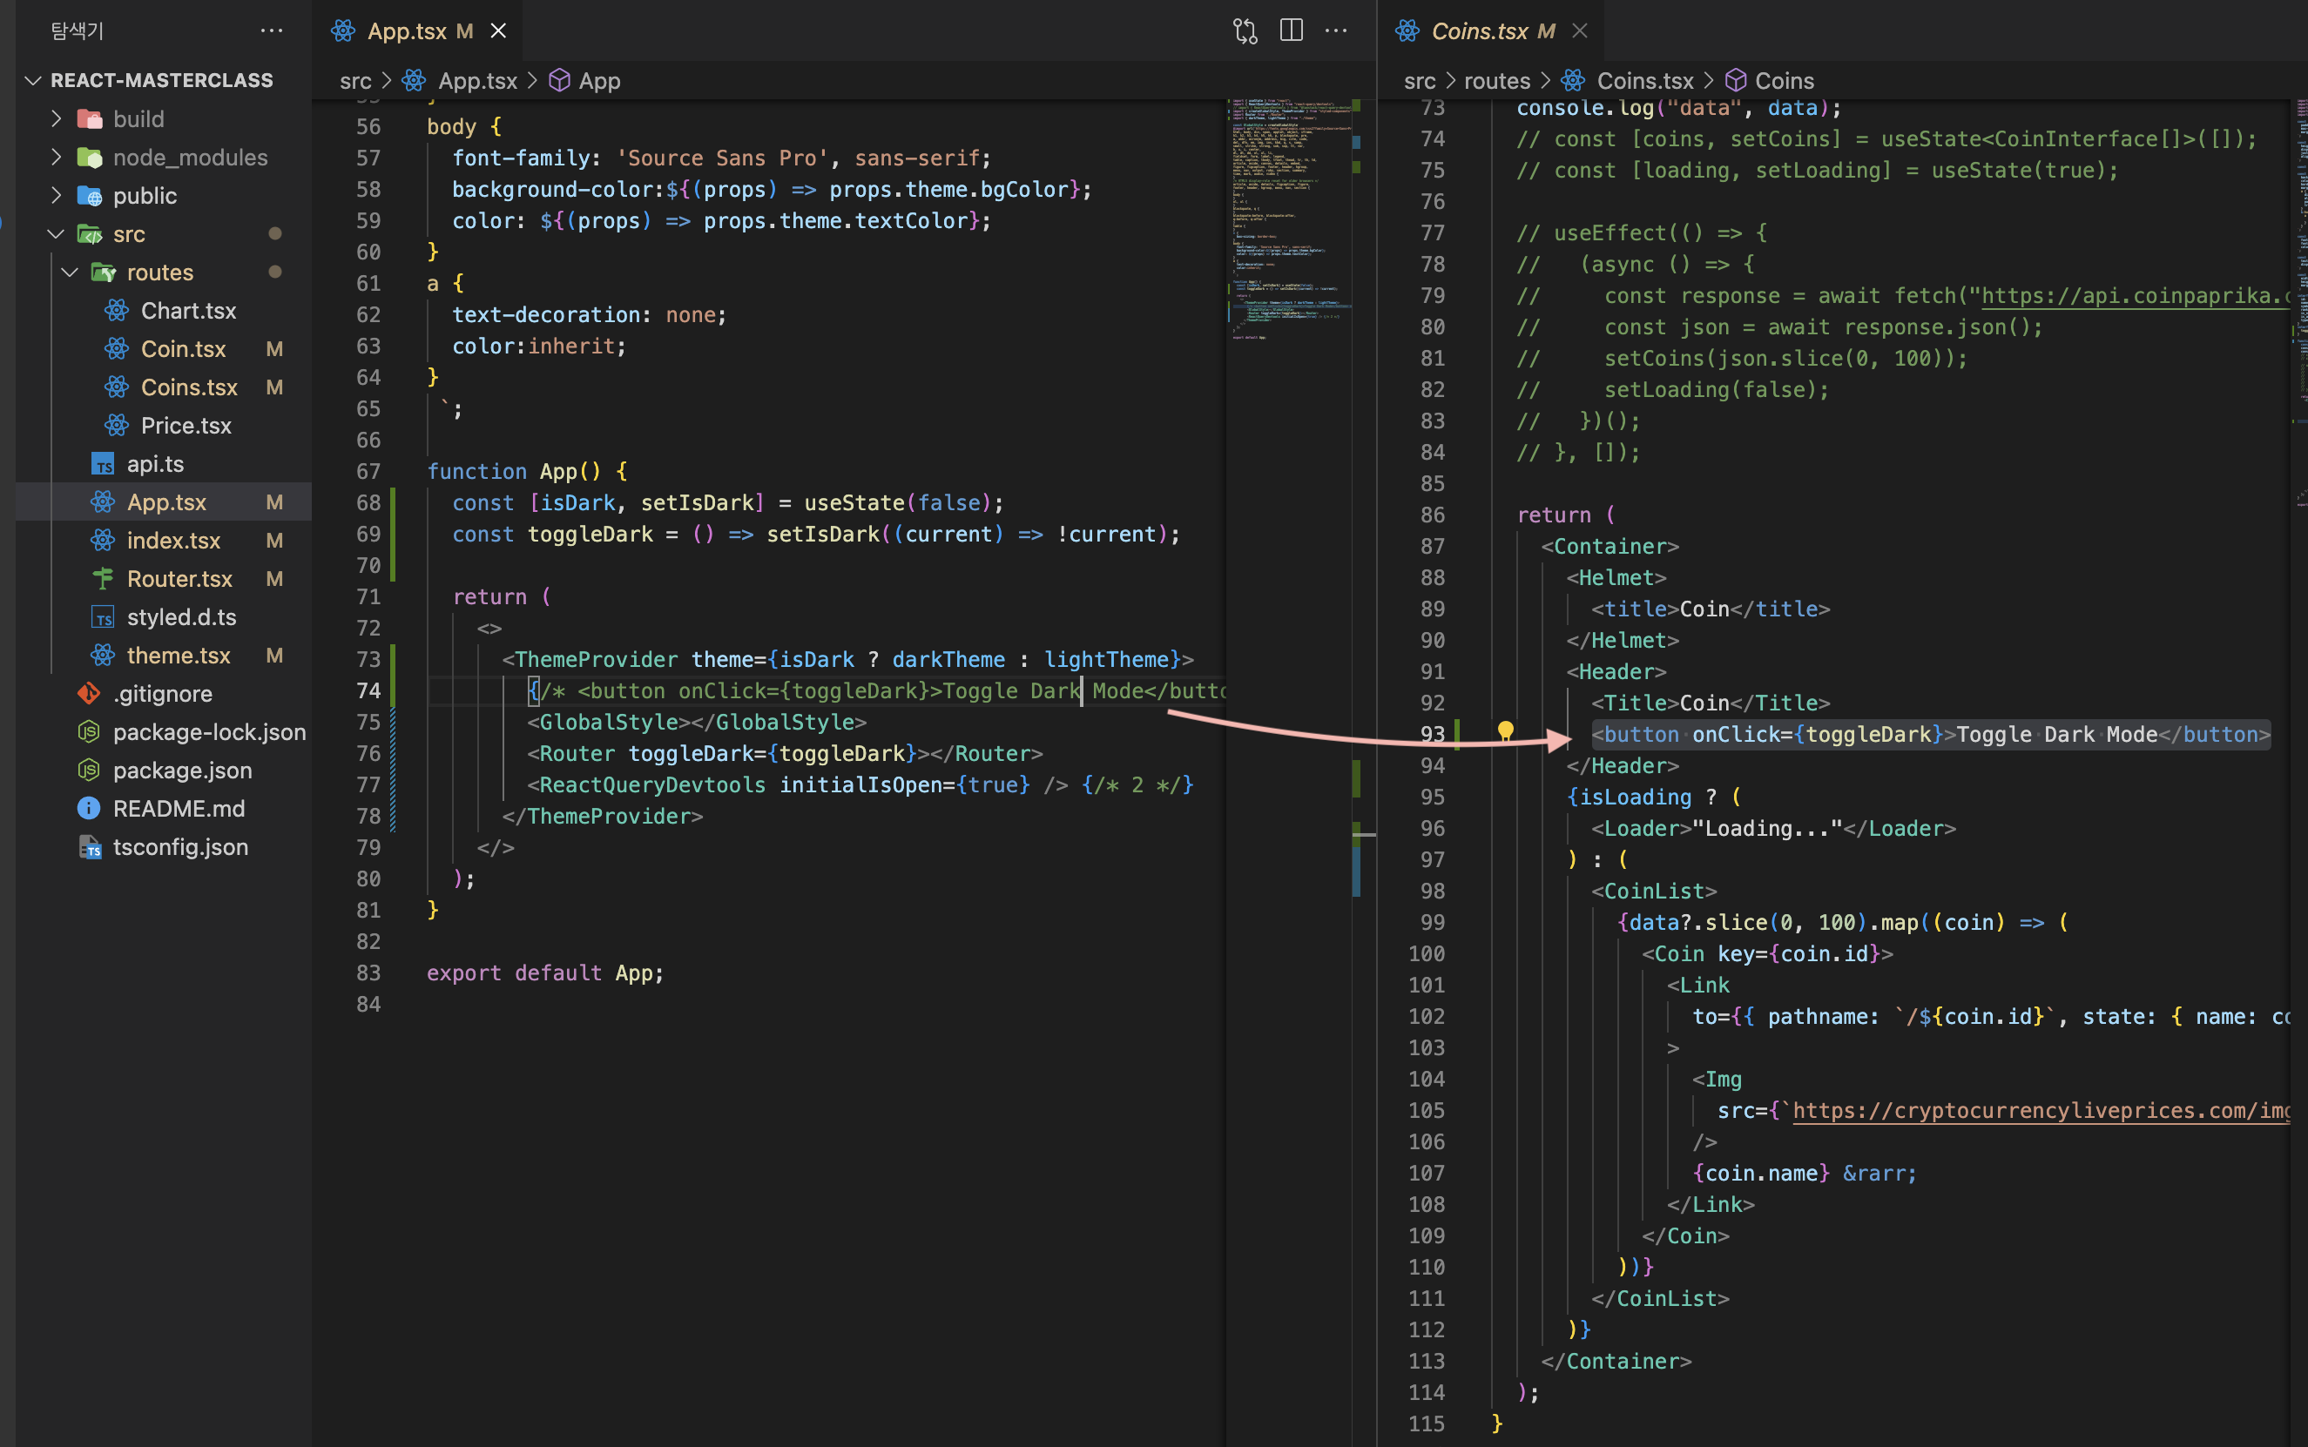Image resolution: width=2308 pixels, height=1447 pixels.
Task: Open the editor More Actions ellipsis
Action: click(1335, 31)
